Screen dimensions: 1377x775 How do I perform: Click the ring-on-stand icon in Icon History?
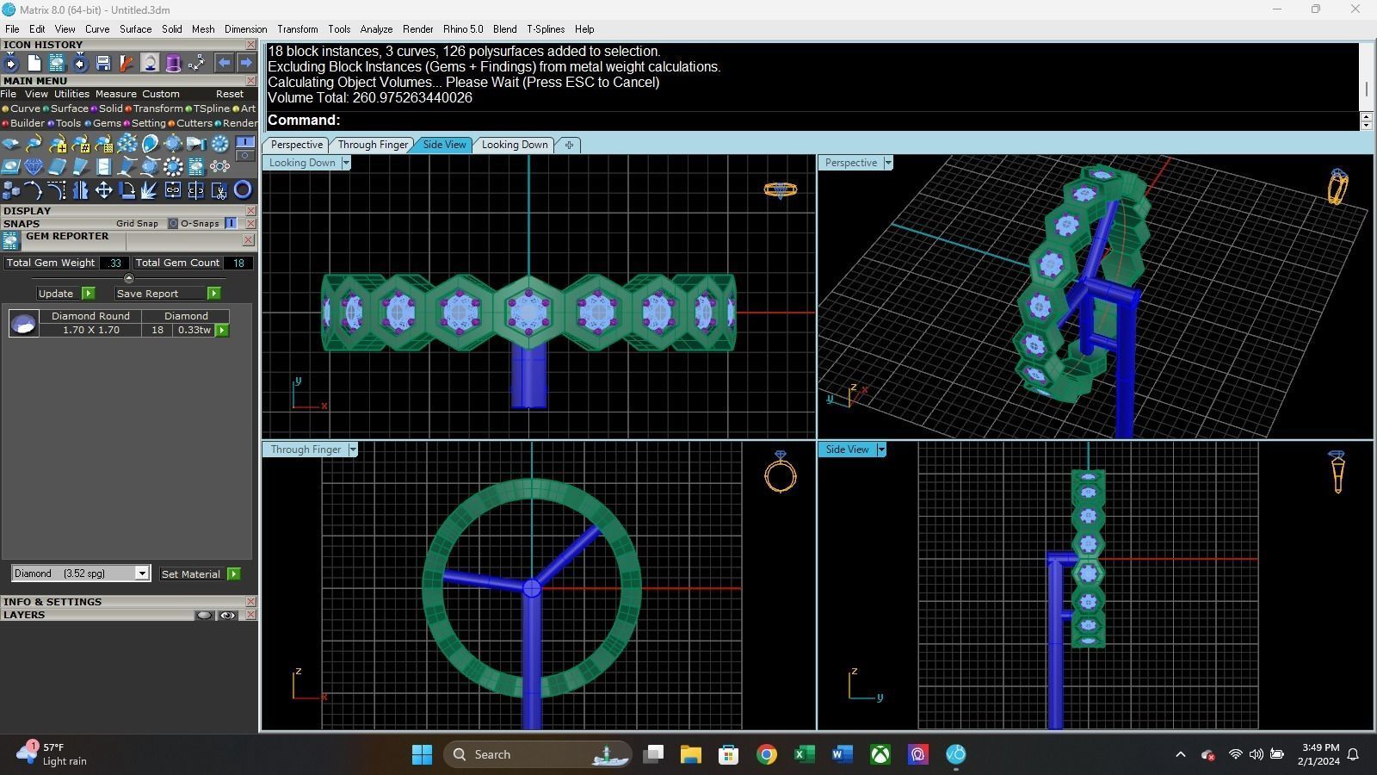(x=150, y=63)
